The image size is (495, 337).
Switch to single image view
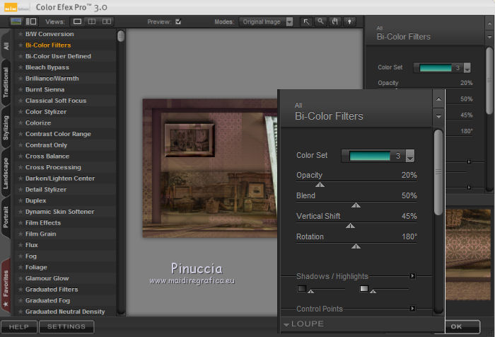click(x=78, y=21)
